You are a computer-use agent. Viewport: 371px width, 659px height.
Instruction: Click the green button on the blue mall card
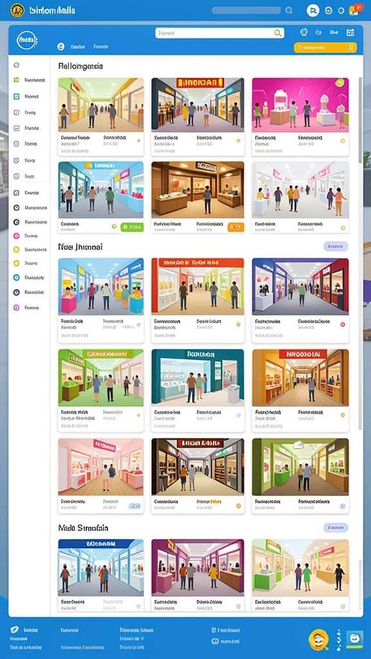[x=131, y=227]
